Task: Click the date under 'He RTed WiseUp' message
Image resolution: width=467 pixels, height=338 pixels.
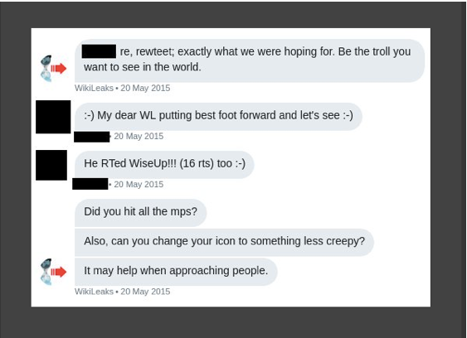Action: (139, 185)
